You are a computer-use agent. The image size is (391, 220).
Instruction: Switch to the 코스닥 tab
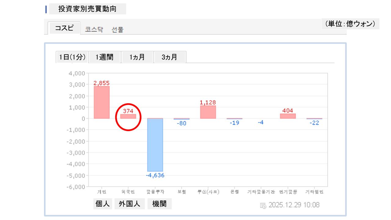94,30
